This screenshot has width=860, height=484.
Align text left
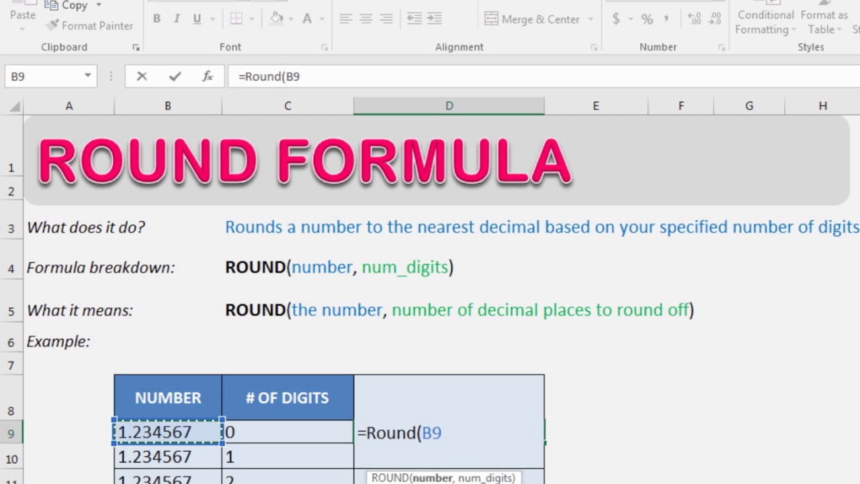pos(346,19)
